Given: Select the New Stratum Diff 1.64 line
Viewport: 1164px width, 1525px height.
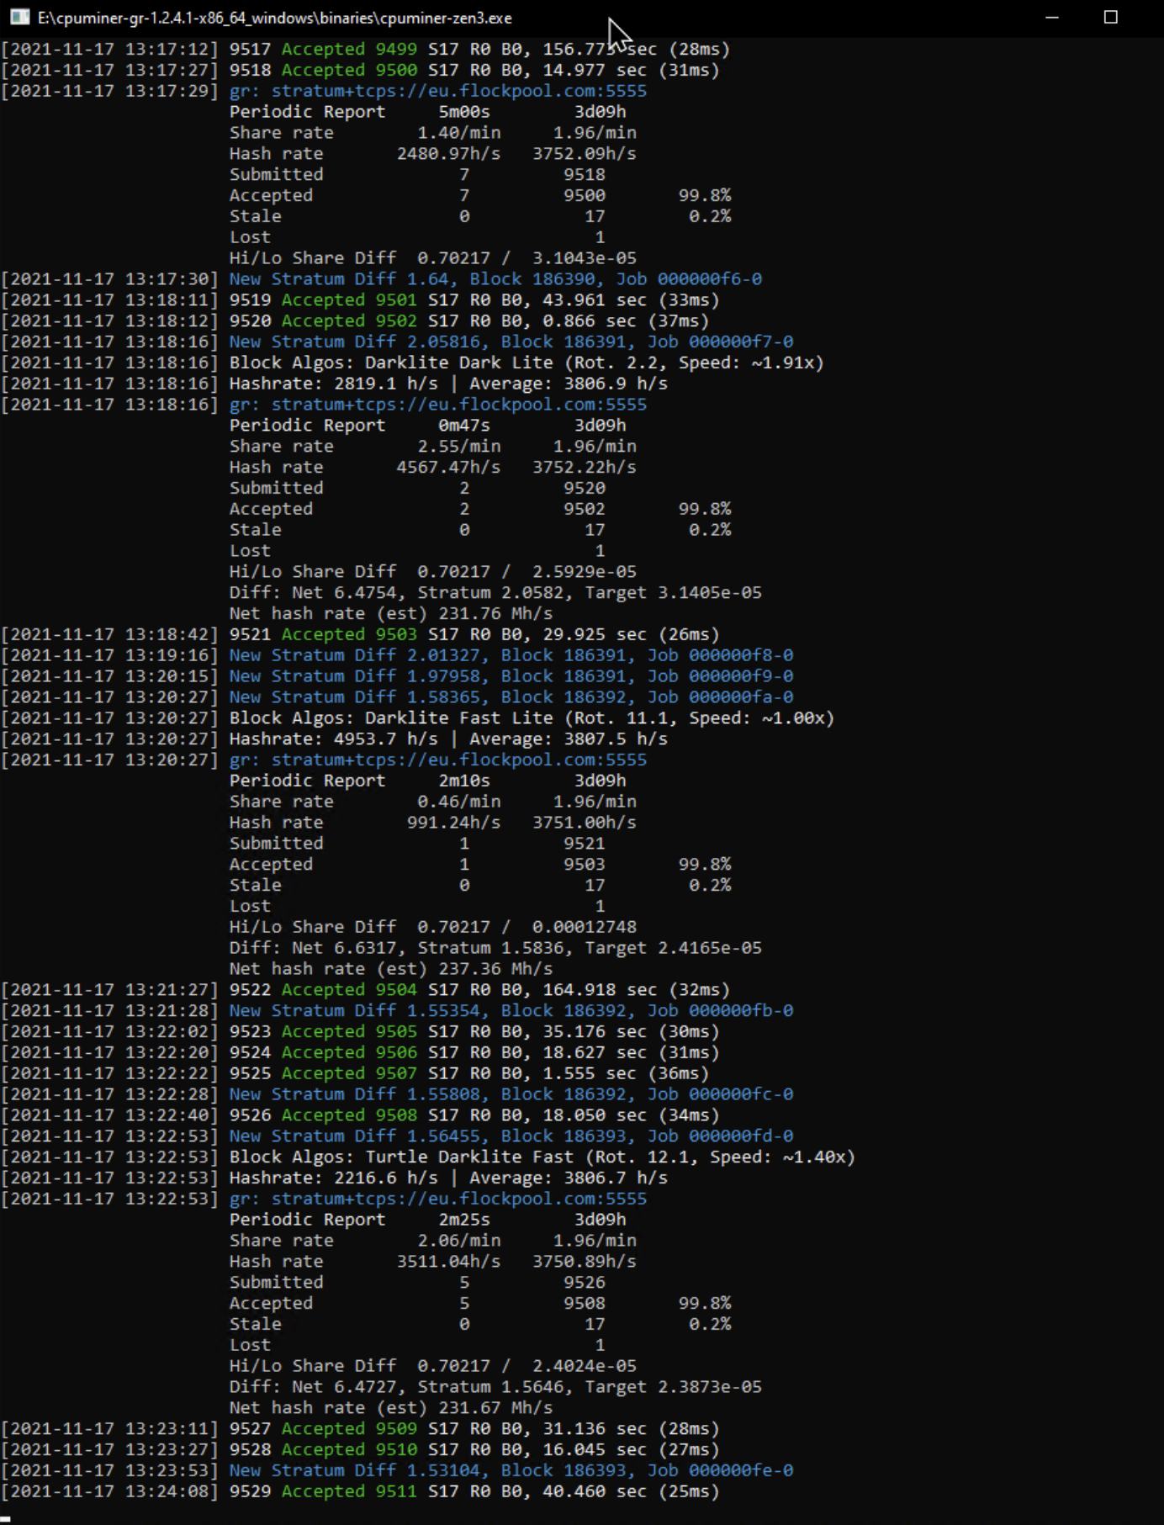Looking at the screenshot, I should point(495,279).
